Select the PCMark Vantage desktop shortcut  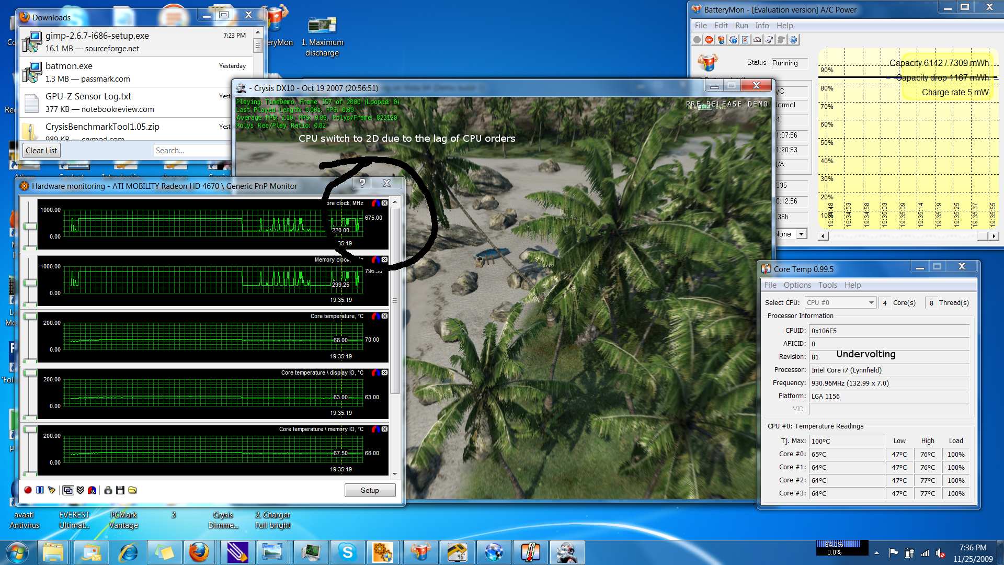[124, 521]
